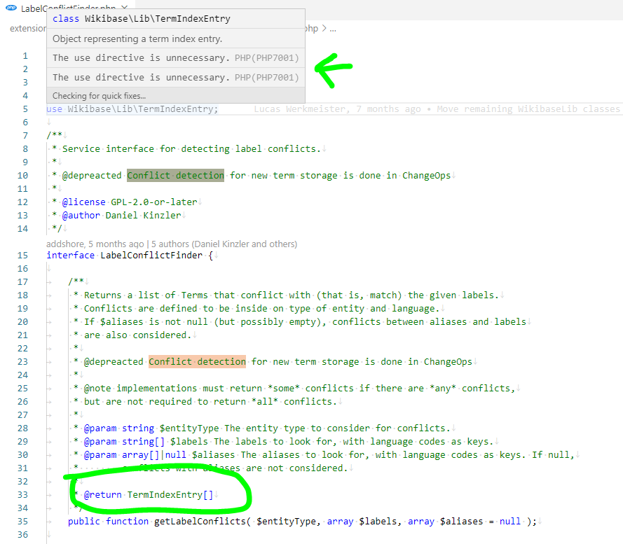Image resolution: width=623 pixels, height=544 pixels.
Task: Open the 'extensions' breadcrumb item
Action: (28, 28)
